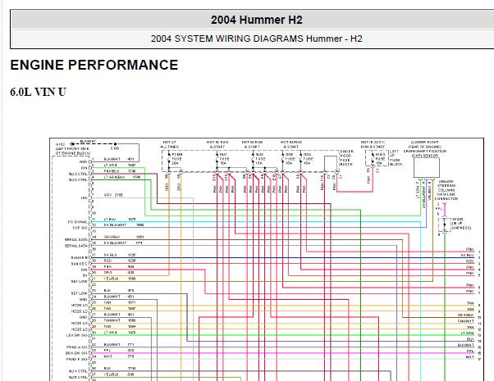This screenshot has width=494, height=381.
Task: Click the "HOT IN ACCY, RUN & START" label
Action: pyautogui.click(x=373, y=145)
